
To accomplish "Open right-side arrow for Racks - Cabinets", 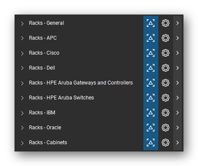I will [178, 143].
